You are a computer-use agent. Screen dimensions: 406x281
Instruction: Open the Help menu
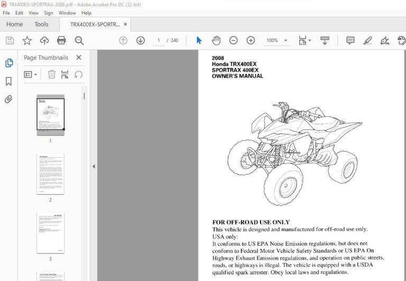(86, 13)
